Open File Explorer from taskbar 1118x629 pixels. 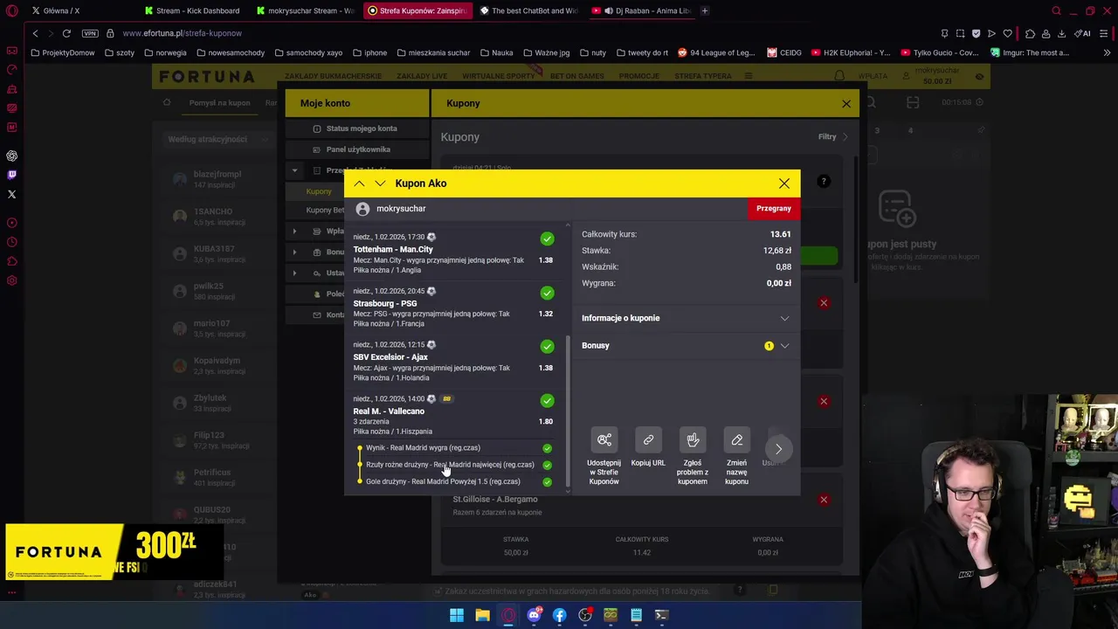pyautogui.click(x=482, y=615)
